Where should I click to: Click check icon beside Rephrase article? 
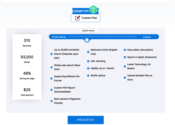88,52
